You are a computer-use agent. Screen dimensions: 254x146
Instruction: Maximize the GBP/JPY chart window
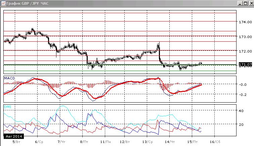(x=246, y=3)
